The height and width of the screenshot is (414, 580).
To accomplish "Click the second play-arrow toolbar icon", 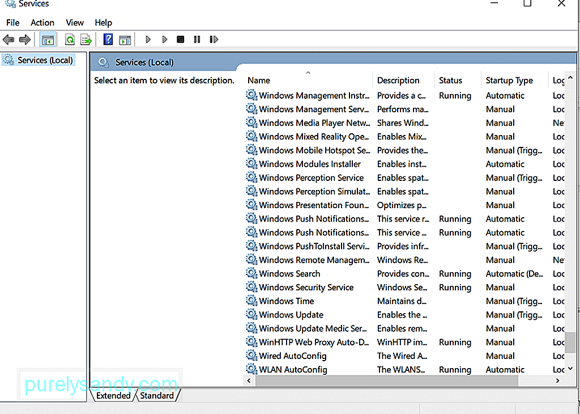I will coord(165,39).
